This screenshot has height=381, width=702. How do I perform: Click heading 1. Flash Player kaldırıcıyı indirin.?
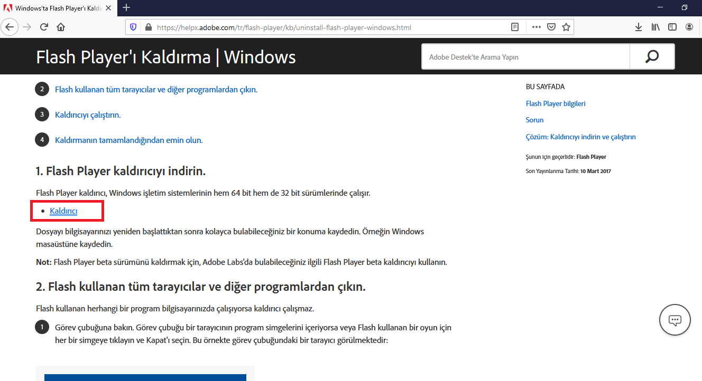(121, 171)
